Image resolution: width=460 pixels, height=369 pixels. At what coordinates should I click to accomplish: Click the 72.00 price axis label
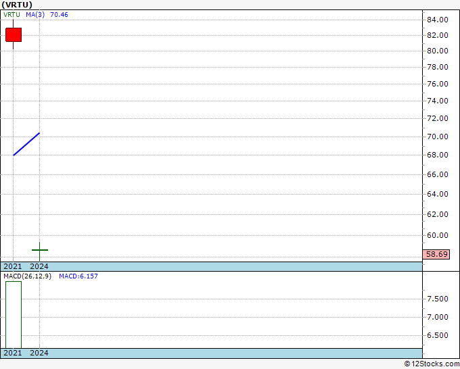click(438, 118)
